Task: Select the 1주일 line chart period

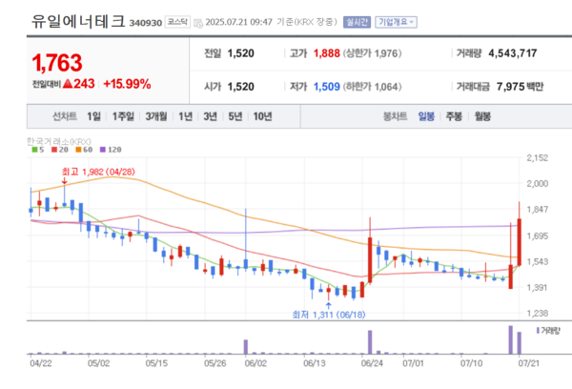Action: click(x=123, y=116)
